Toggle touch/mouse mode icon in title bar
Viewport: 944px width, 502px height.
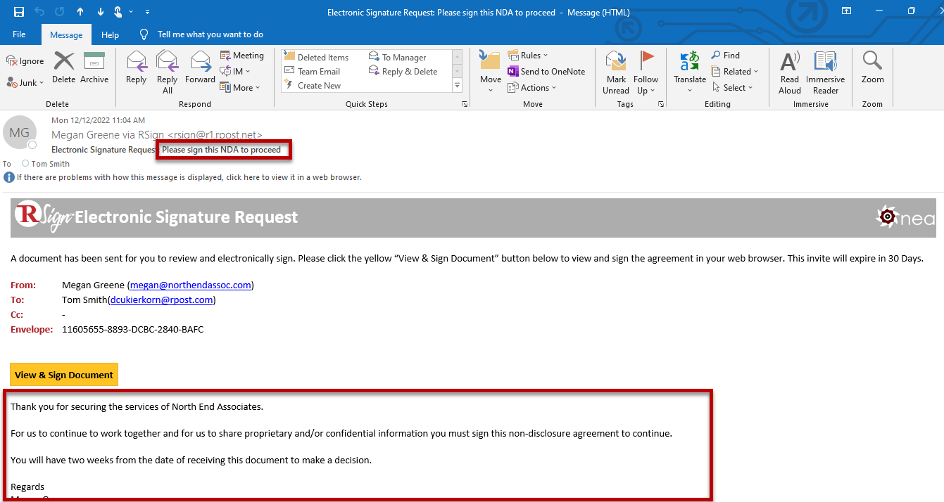[x=118, y=12]
